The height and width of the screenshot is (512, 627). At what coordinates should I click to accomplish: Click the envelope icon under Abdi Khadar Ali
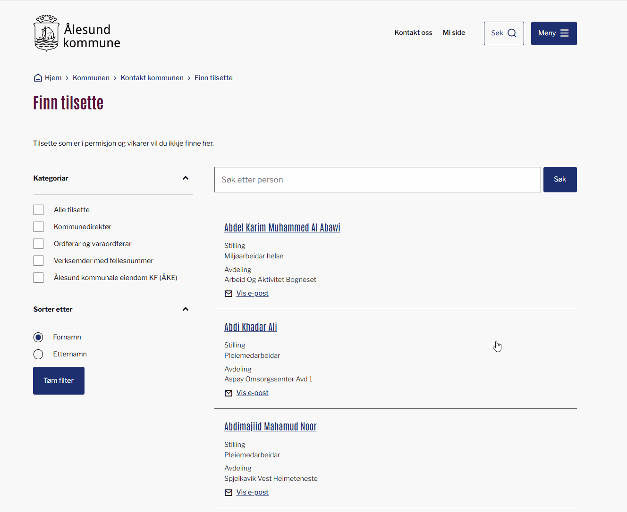(x=229, y=393)
